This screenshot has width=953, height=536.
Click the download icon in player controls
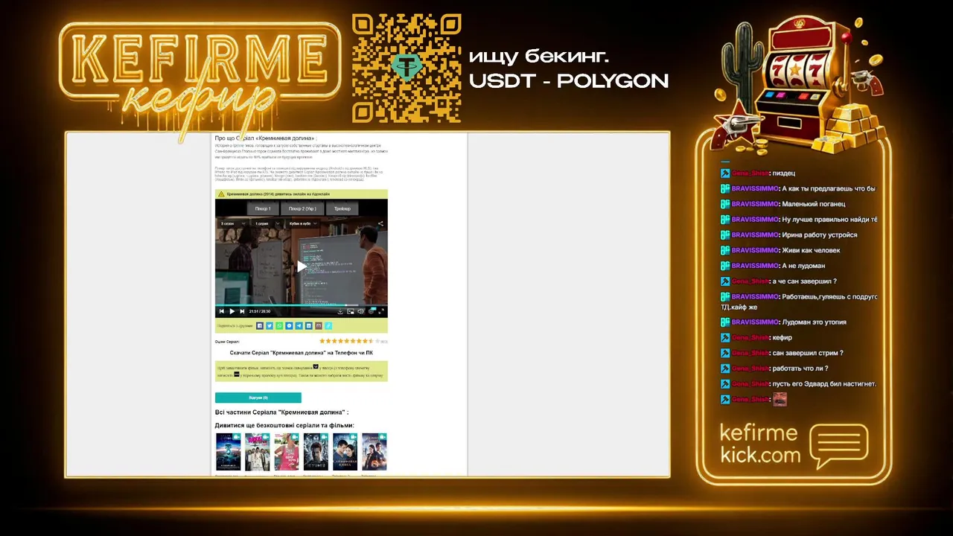(340, 311)
